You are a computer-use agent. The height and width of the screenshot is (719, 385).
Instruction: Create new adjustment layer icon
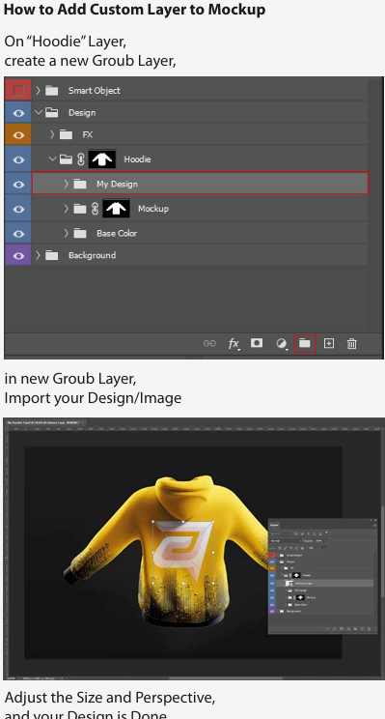pos(282,343)
